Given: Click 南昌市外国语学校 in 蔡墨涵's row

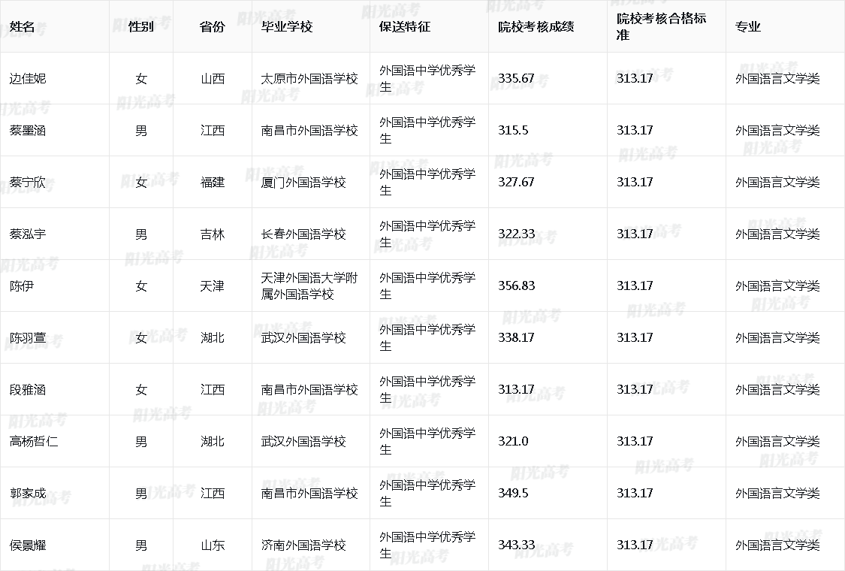Looking at the screenshot, I should 310,131.
